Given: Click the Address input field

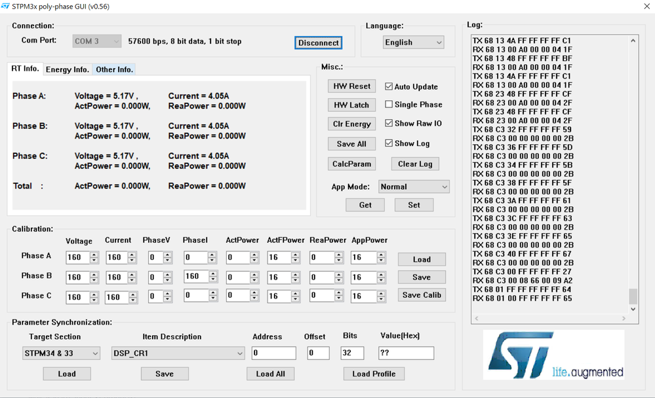Looking at the screenshot, I should click(274, 353).
